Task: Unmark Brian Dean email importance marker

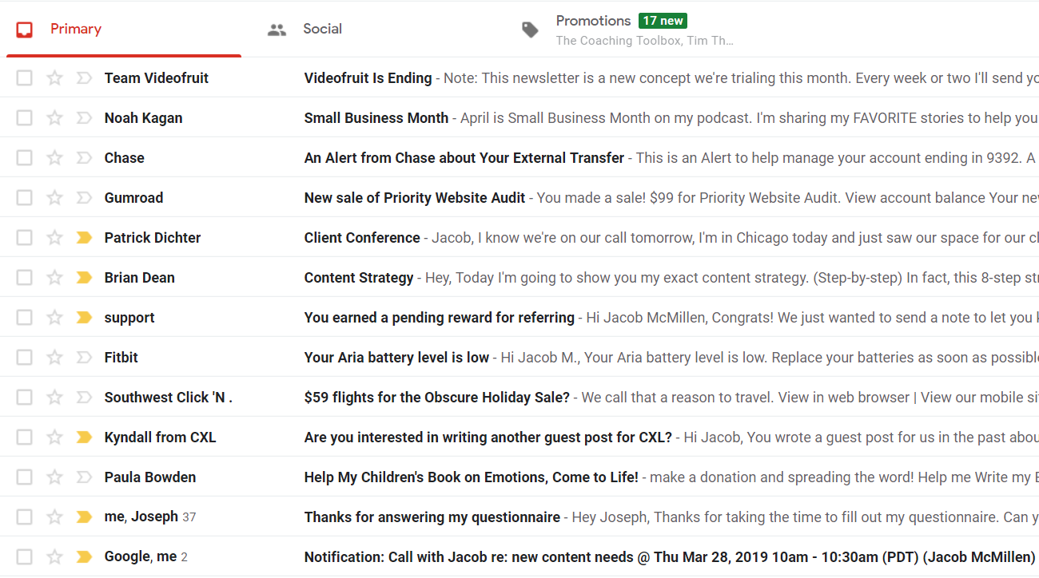Action: tap(84, 277)
